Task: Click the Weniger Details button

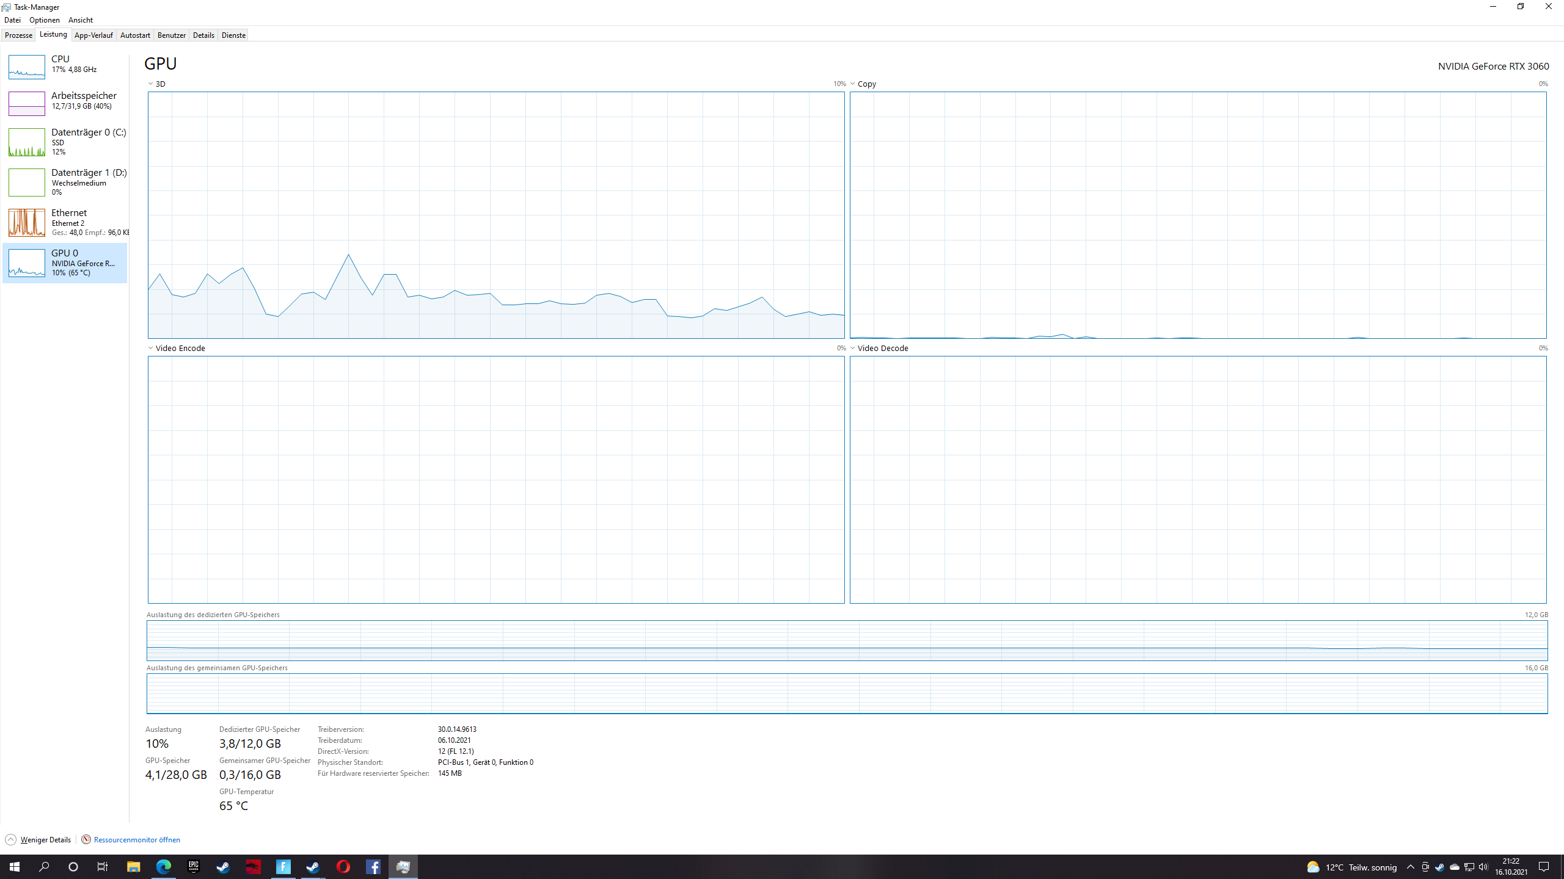Action: [45, 839]
